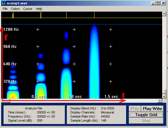Click the first waveform spike in overview
The width and height of the screenshot is (168, 128).
click(13, 15)
